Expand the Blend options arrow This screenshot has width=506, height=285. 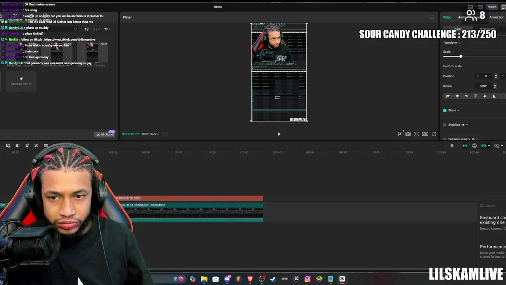tap(458, 110)
